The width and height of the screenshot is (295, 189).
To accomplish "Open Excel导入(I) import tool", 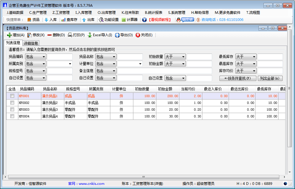I will pos(90,35).
